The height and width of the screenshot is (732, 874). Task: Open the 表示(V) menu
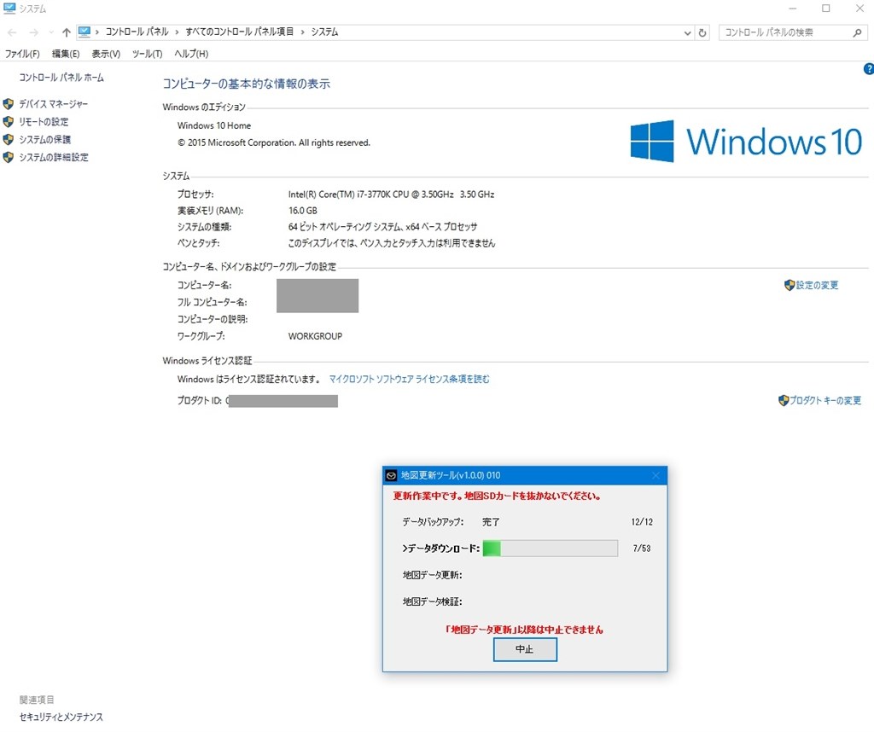[106, 54]
